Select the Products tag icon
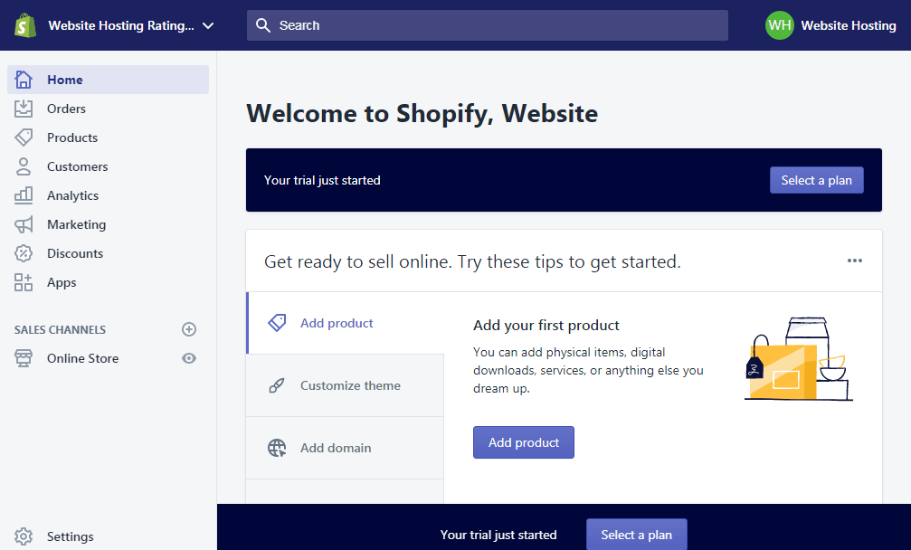 [25, 137]
